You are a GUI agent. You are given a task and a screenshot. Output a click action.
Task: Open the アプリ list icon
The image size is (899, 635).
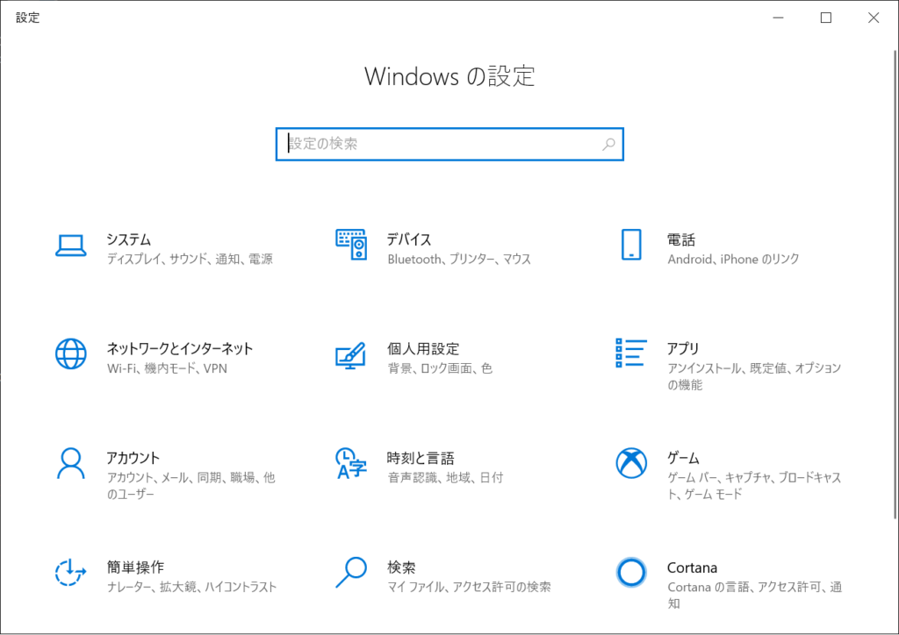point(631,353)
